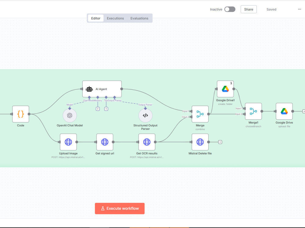The height and width of the screenshot is (228, 305).
Task: Click Merge1 node Input 1 connector
Action: click(245, 109)
